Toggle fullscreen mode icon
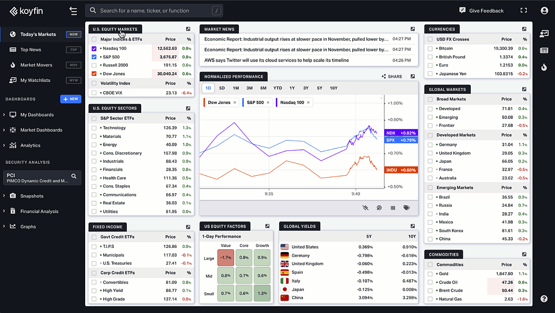 point(524,10)
